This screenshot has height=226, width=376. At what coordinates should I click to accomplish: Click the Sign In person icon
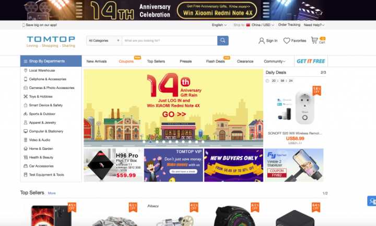click(262, 41)
